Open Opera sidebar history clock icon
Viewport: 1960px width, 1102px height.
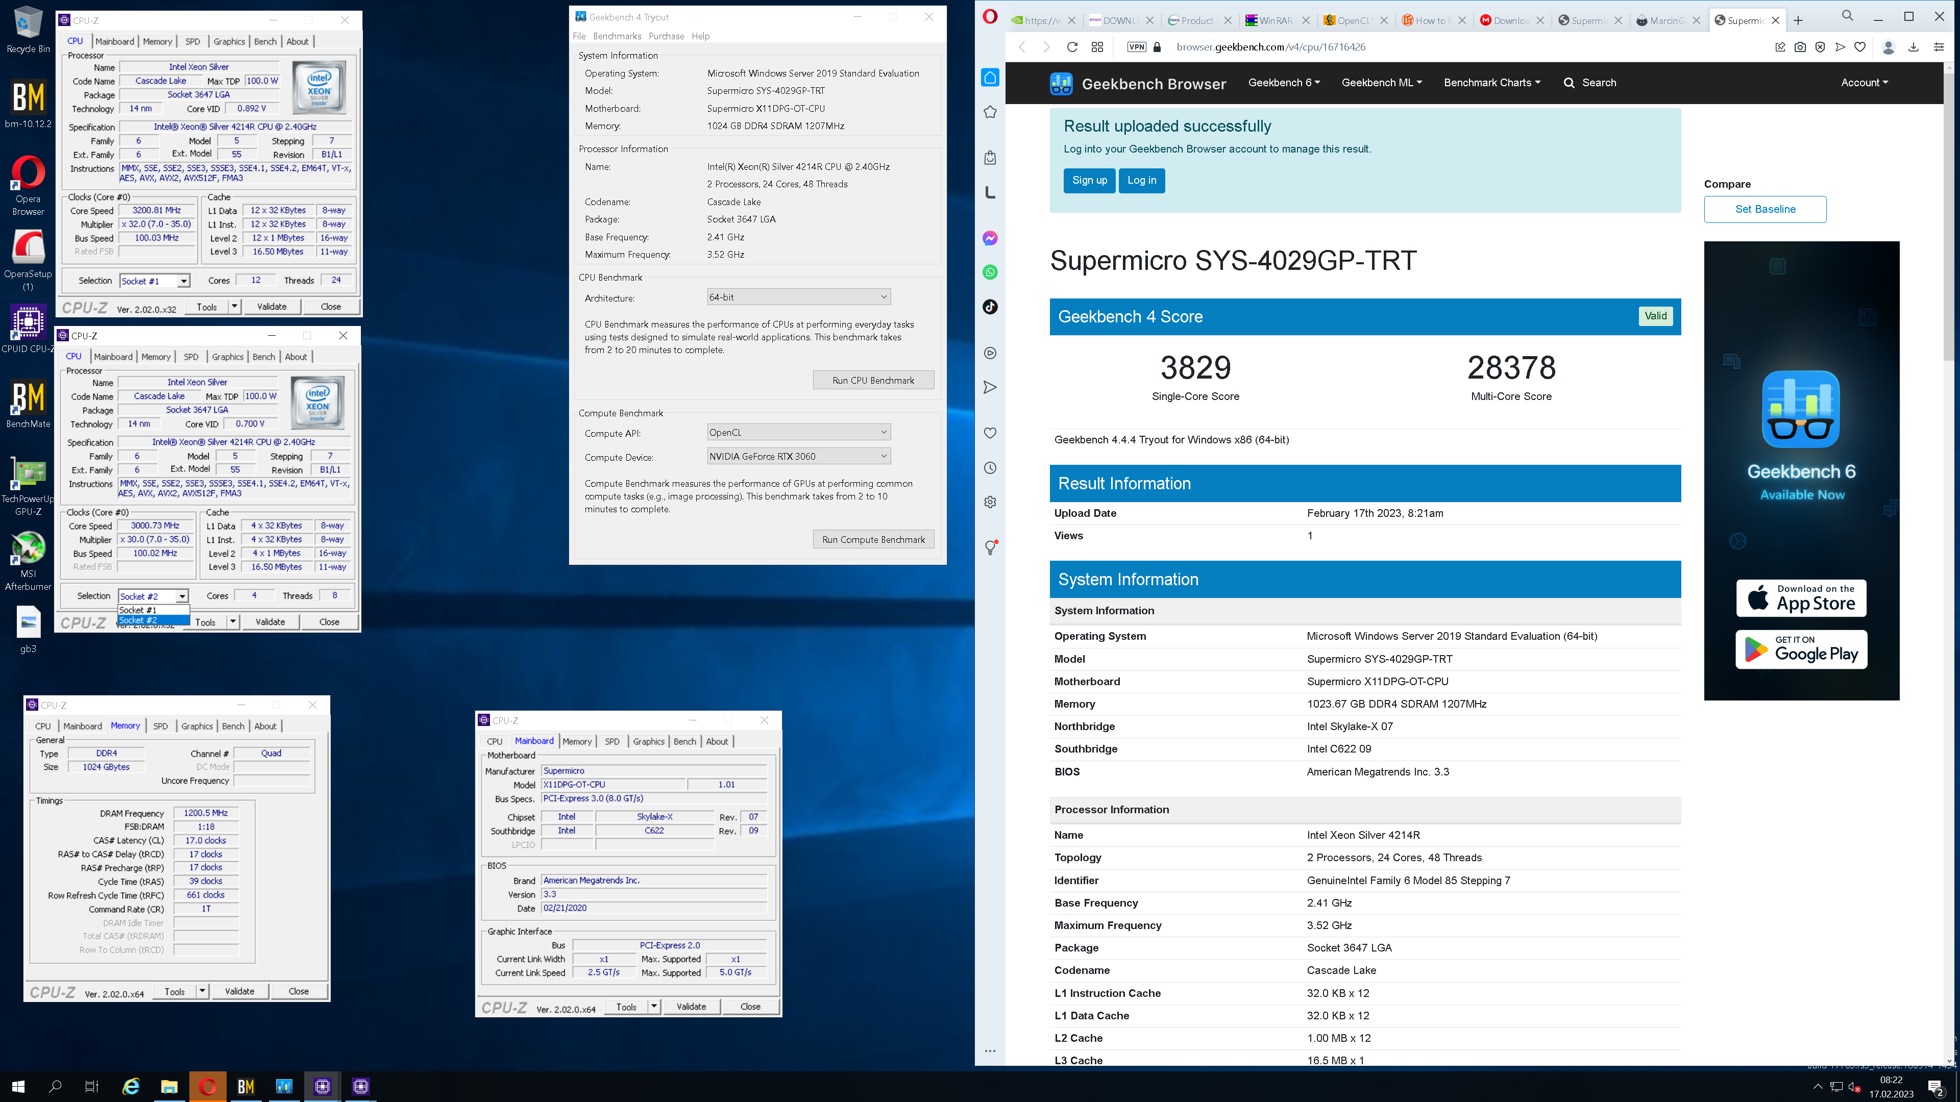pos(990,468)
